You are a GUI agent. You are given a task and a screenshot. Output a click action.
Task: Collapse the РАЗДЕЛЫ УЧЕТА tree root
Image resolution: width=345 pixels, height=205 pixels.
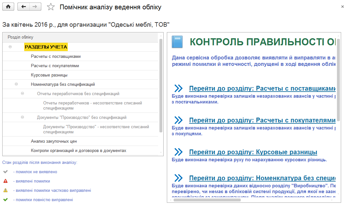(10, 47)
